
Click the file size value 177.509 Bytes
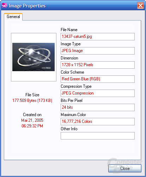[x=32, y=101]
